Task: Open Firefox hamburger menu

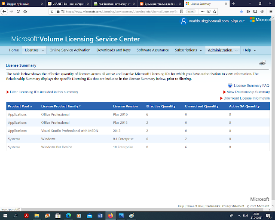Action: pyautogui.click(x=271, y=12)
